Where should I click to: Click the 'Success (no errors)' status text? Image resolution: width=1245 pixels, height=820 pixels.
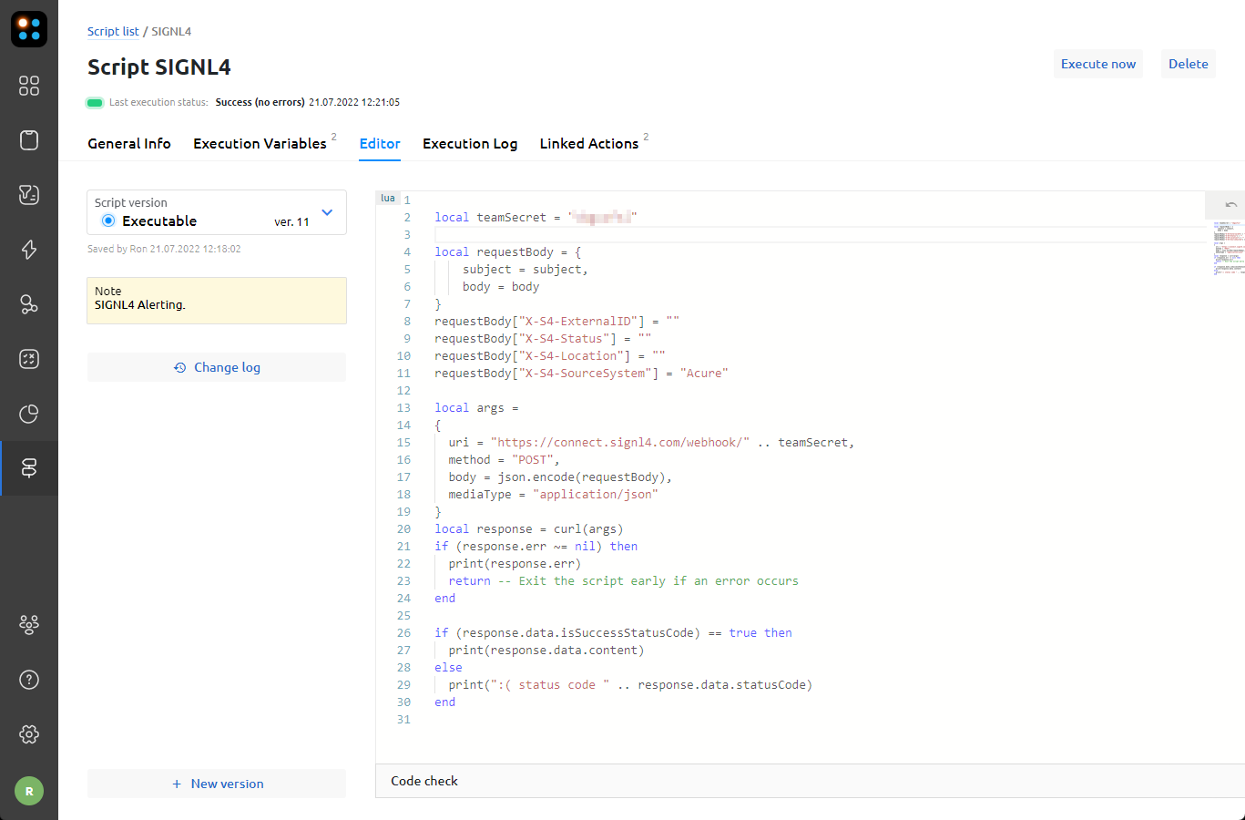tap(260, 102)
